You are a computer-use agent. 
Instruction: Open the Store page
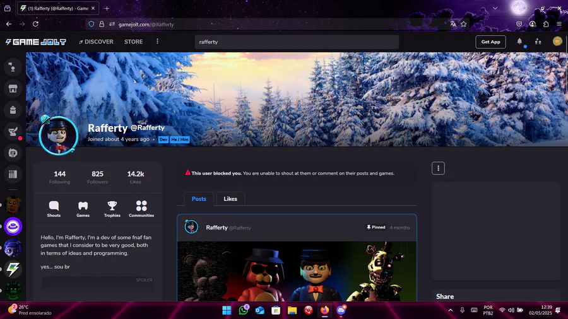(x=133, y=42)
